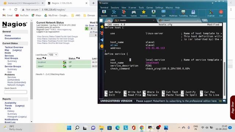The height and width of the screenshot is (132, 235).
Task: Open Terminal menu in MobaXterm
Action: [x=104, y=7]
